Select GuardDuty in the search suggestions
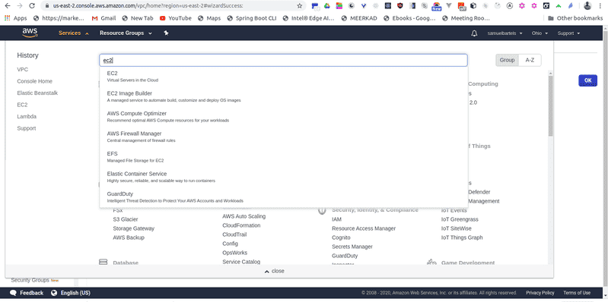Image resolution: width=608 pixels, height=302 pixels. point(283,197)
